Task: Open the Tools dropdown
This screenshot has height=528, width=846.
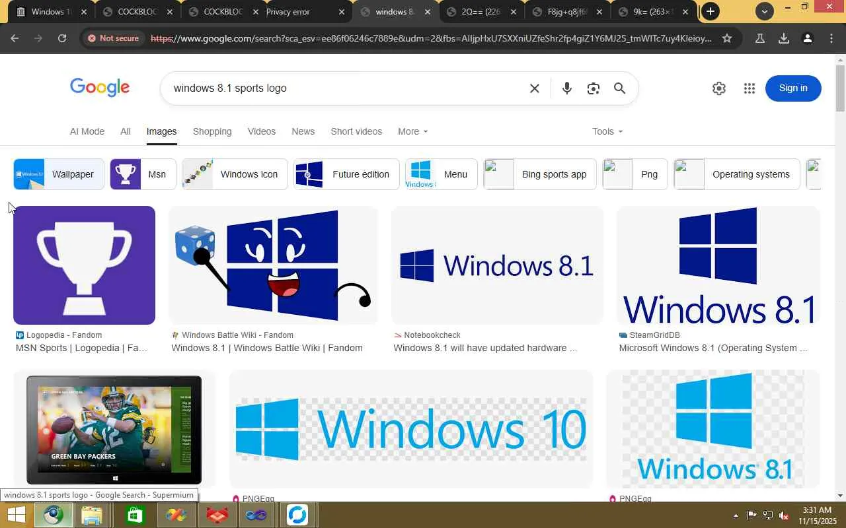Action: 607,131
